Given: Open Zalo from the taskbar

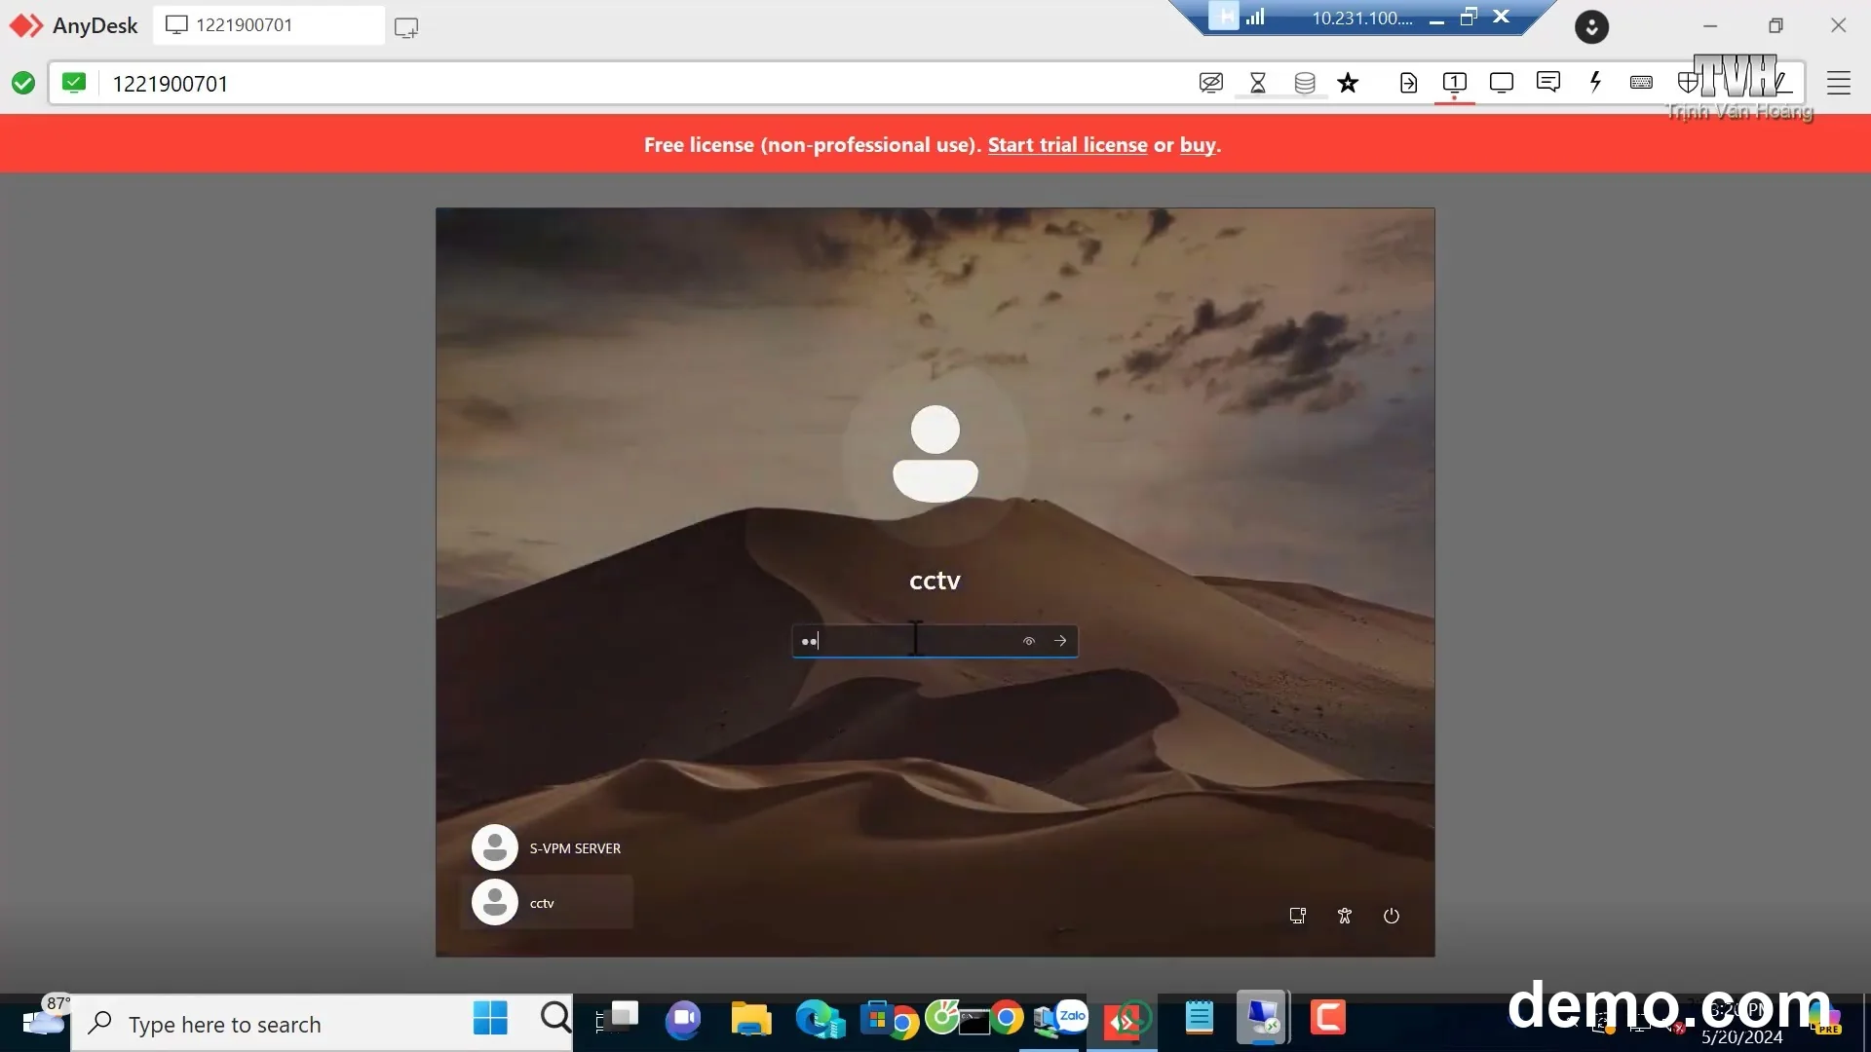Looking at the screenshot, I should [x=1072, y=1015].
